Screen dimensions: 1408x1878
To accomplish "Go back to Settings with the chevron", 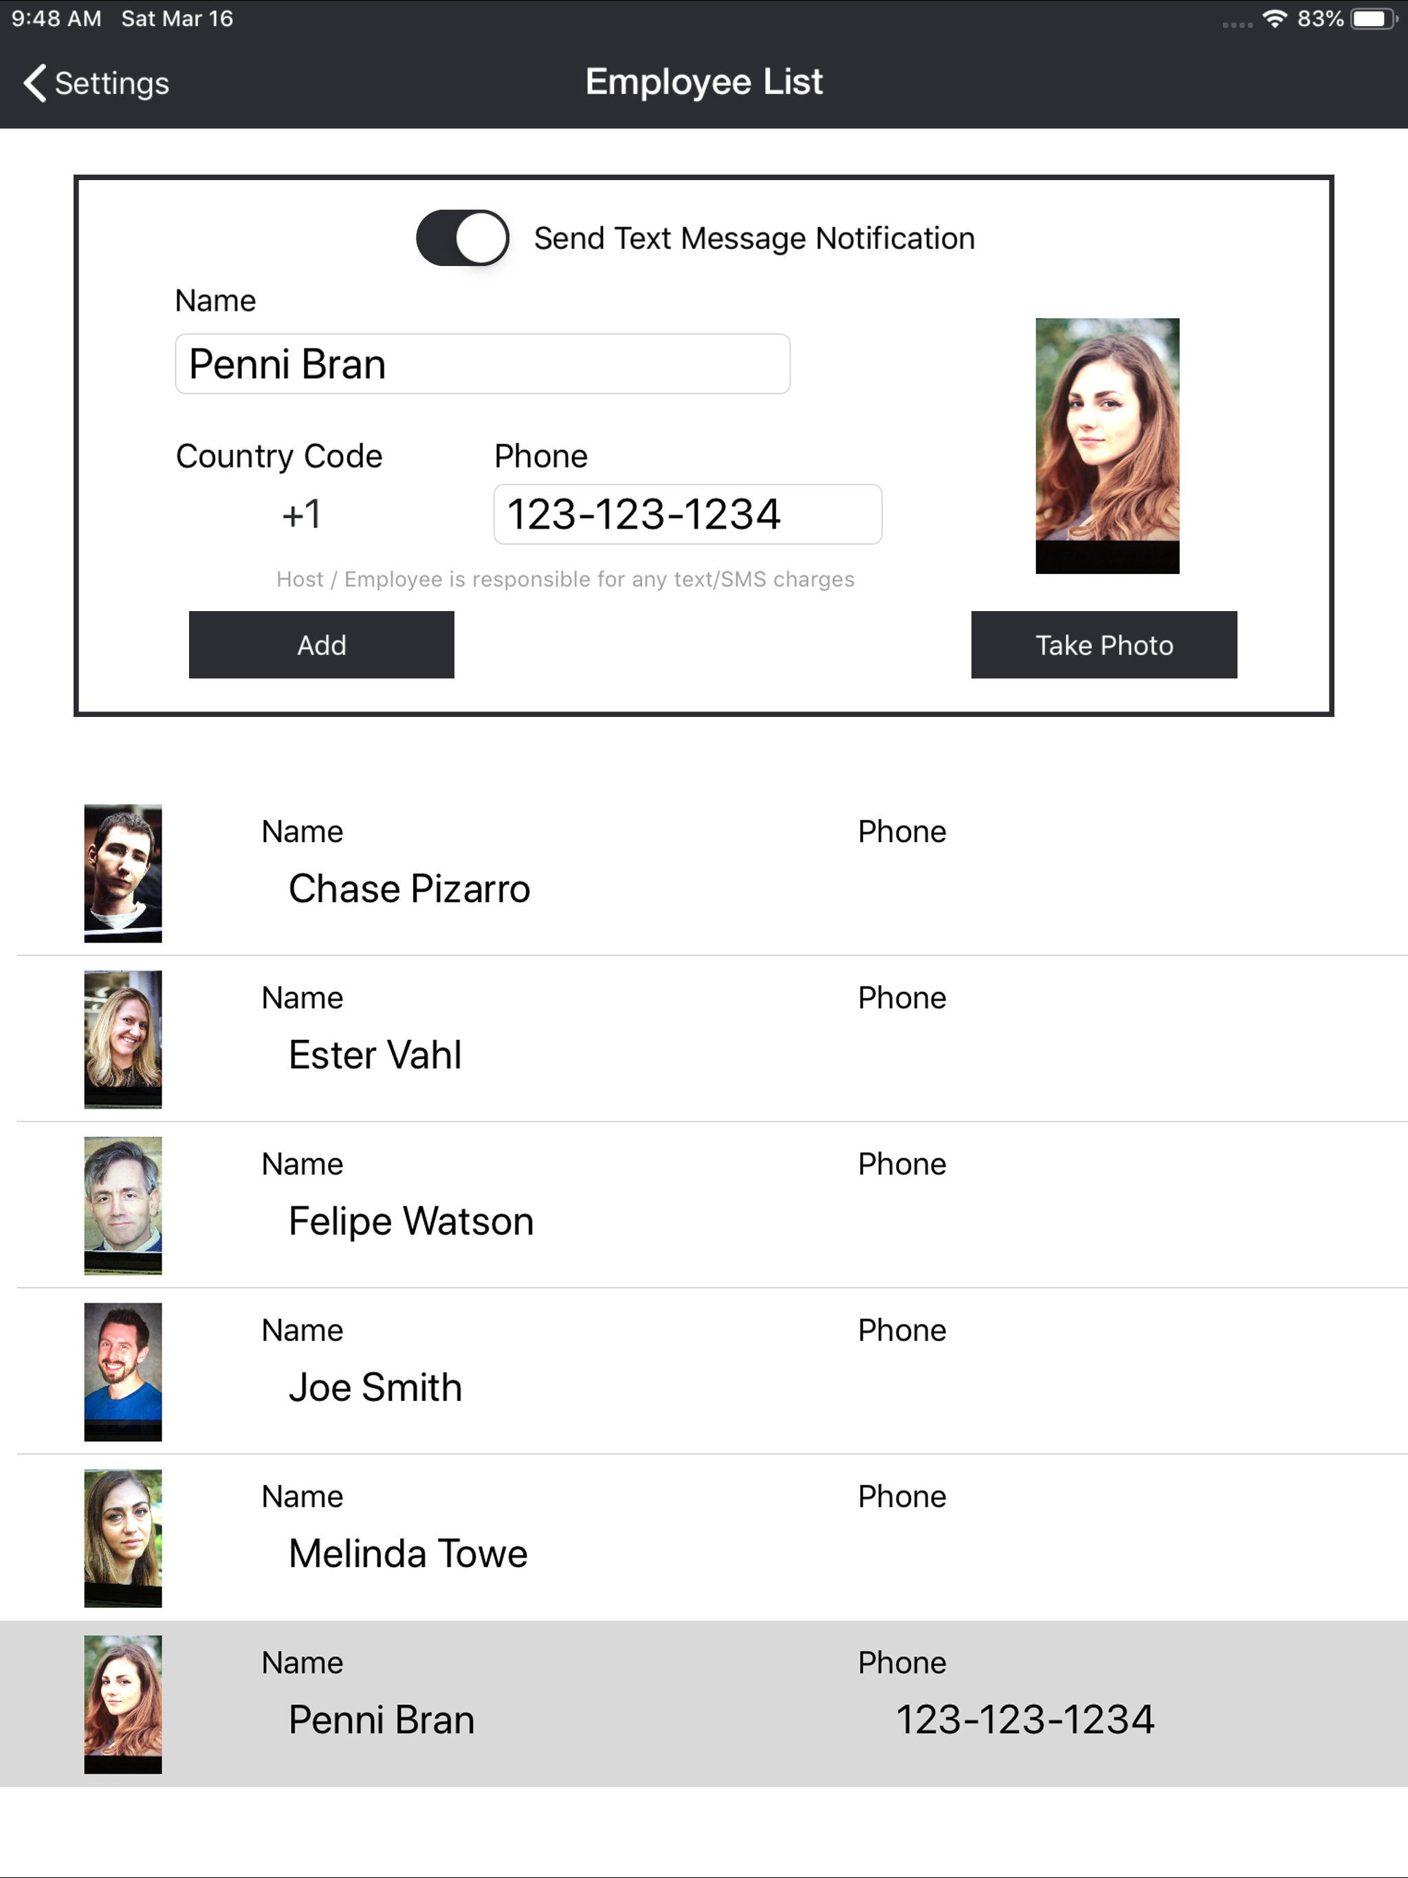I will tap(95, 83).
